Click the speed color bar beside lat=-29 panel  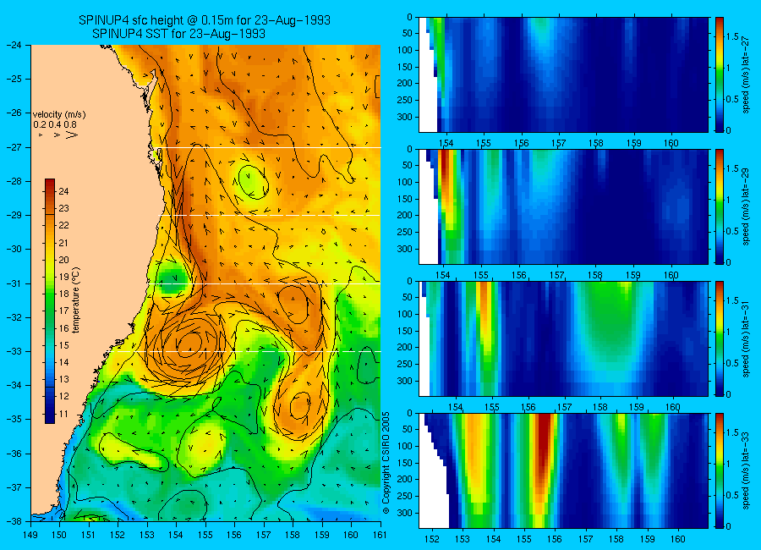tap(719, 206)
